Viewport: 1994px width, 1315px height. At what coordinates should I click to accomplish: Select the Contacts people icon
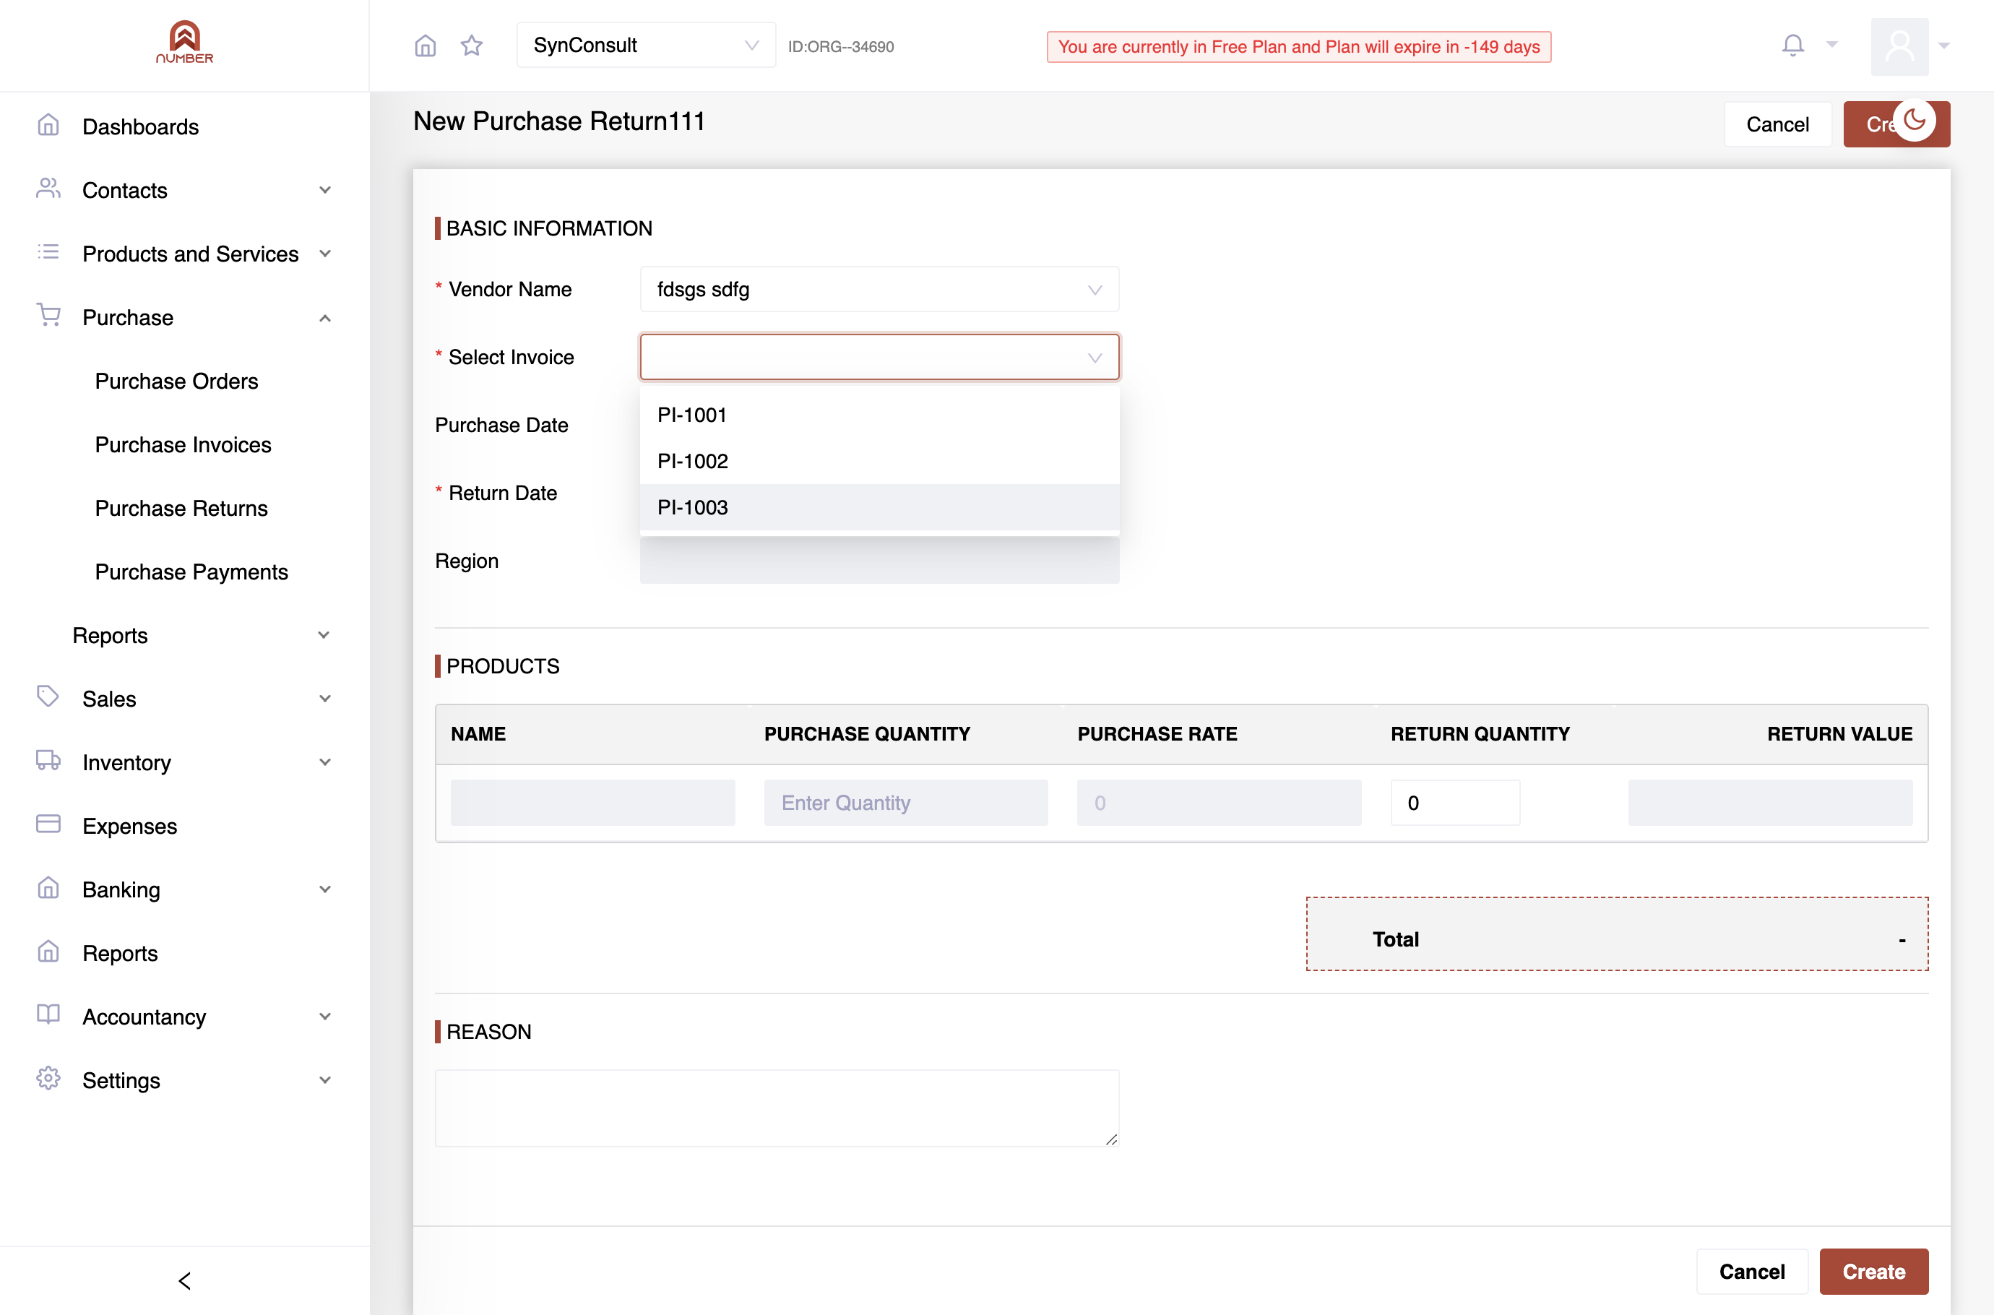[x=48, y=189]
